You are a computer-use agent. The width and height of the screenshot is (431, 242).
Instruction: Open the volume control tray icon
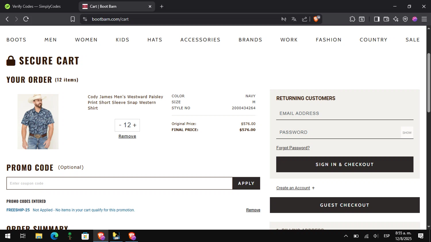[x=376, y=236]
